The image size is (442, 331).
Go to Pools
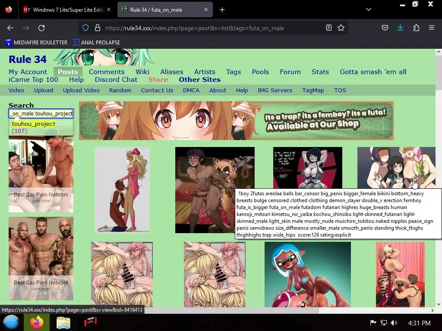pos(260,72)
